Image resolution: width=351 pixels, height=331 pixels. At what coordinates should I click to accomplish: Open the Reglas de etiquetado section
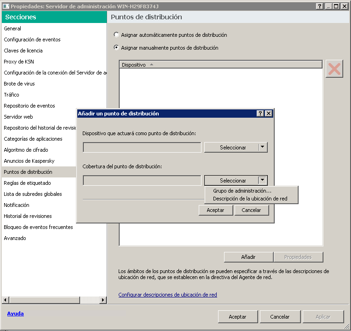[x=27, y=183]
